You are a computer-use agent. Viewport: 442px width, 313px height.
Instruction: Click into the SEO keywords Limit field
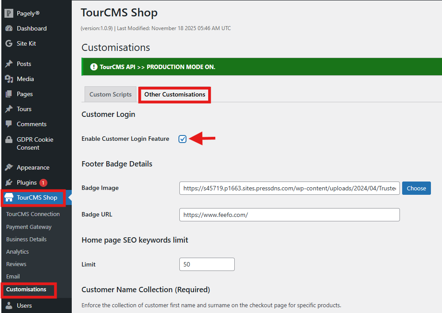[207, 264]
